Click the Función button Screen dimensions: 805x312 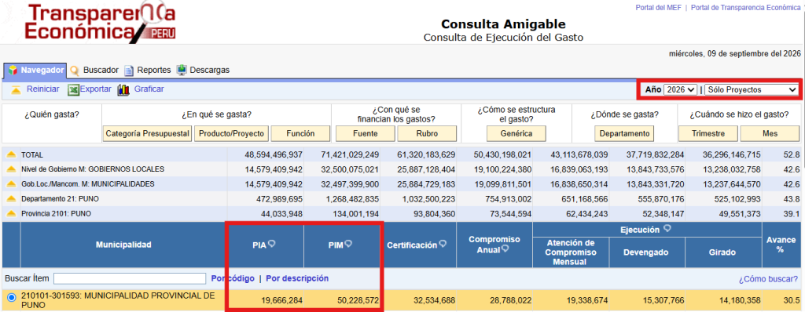300,134
